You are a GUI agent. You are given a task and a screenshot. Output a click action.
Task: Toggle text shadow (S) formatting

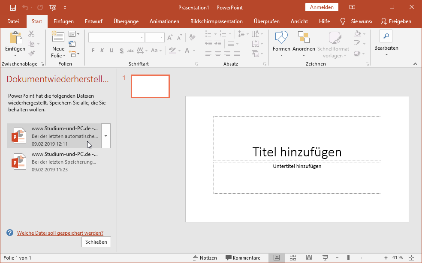click(x=121, y=51)
